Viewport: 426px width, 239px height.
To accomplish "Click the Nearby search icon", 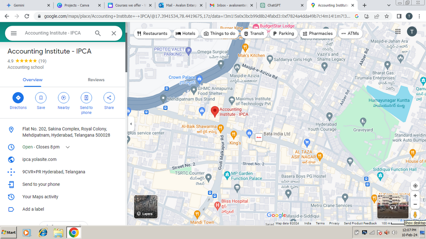I will pos(64,98).
